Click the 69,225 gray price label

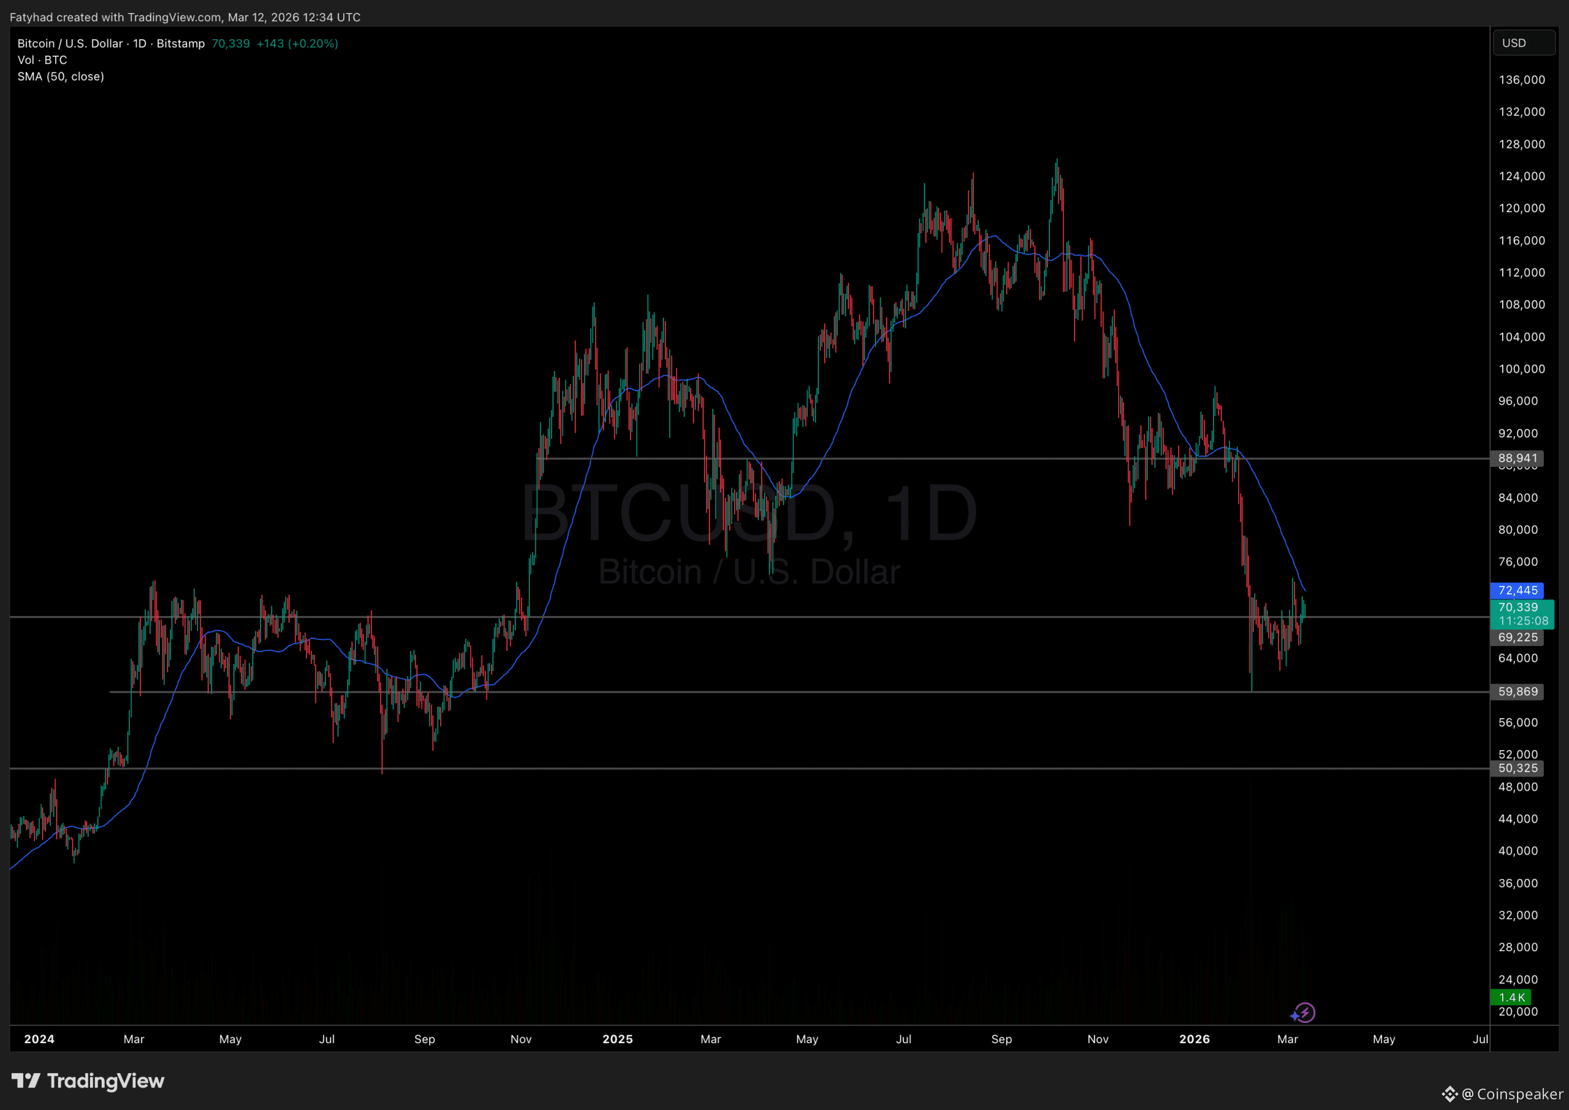click(1517, 637)
